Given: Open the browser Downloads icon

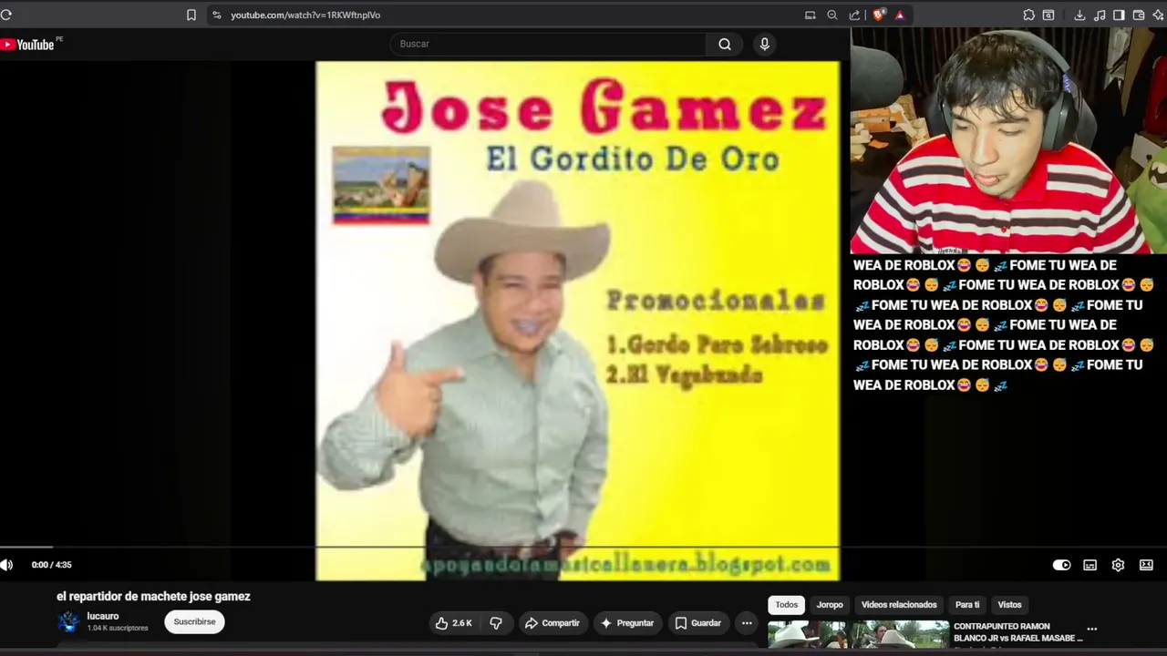Looking at the screenshot, I should pos(1079,15).
